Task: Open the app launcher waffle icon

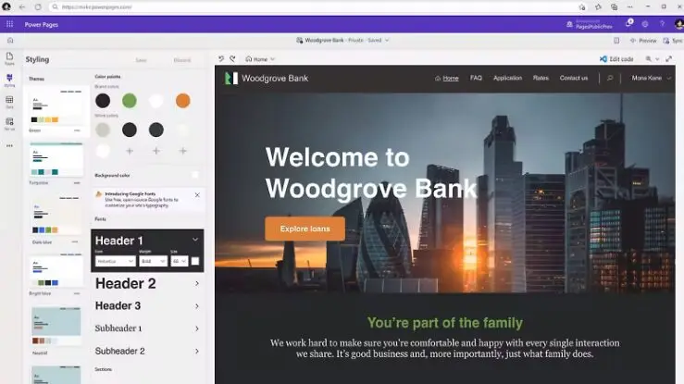Action: click(9, 24)
